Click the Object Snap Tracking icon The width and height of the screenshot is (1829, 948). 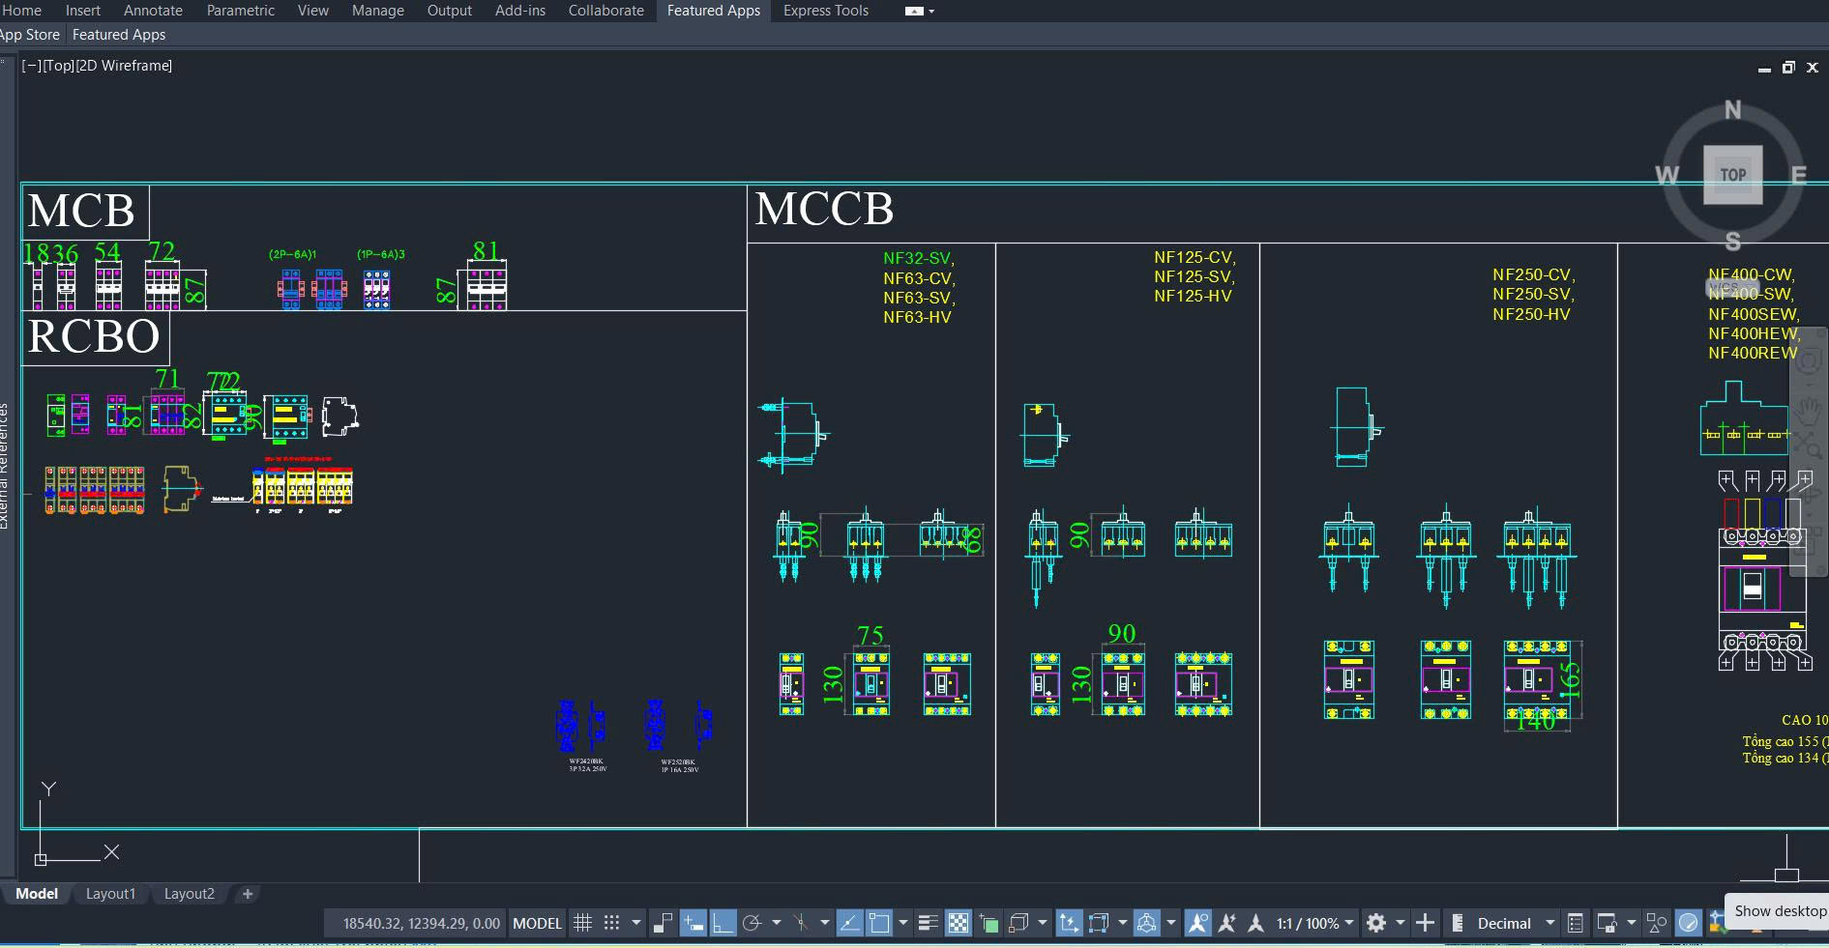[849, 923]
